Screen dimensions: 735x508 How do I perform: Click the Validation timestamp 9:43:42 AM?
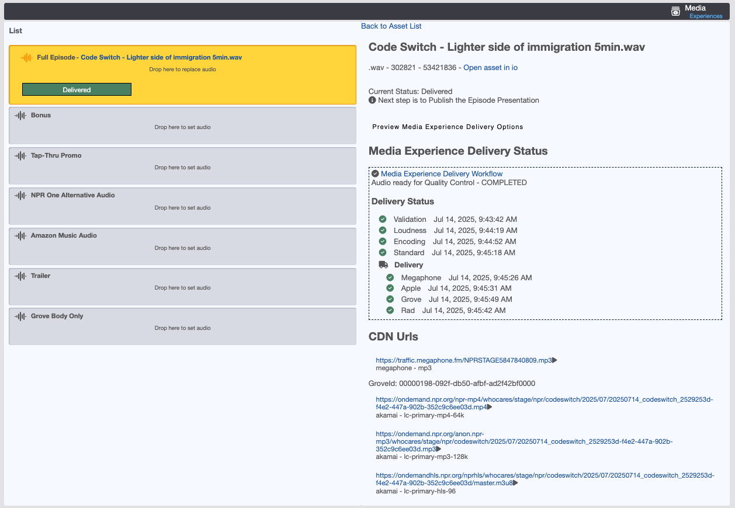[x=475, y=220]
